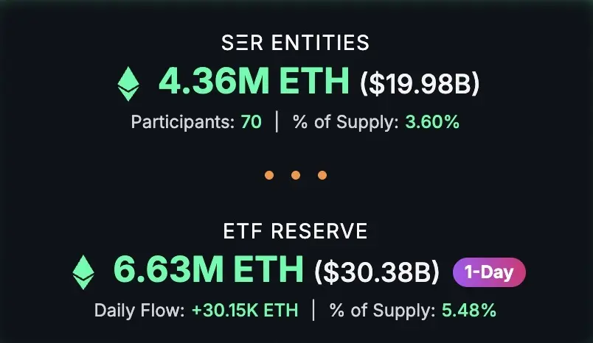
Task: Toggle the purple 1-Day badge
Action: pyautogui.click(x=489, y=272)
